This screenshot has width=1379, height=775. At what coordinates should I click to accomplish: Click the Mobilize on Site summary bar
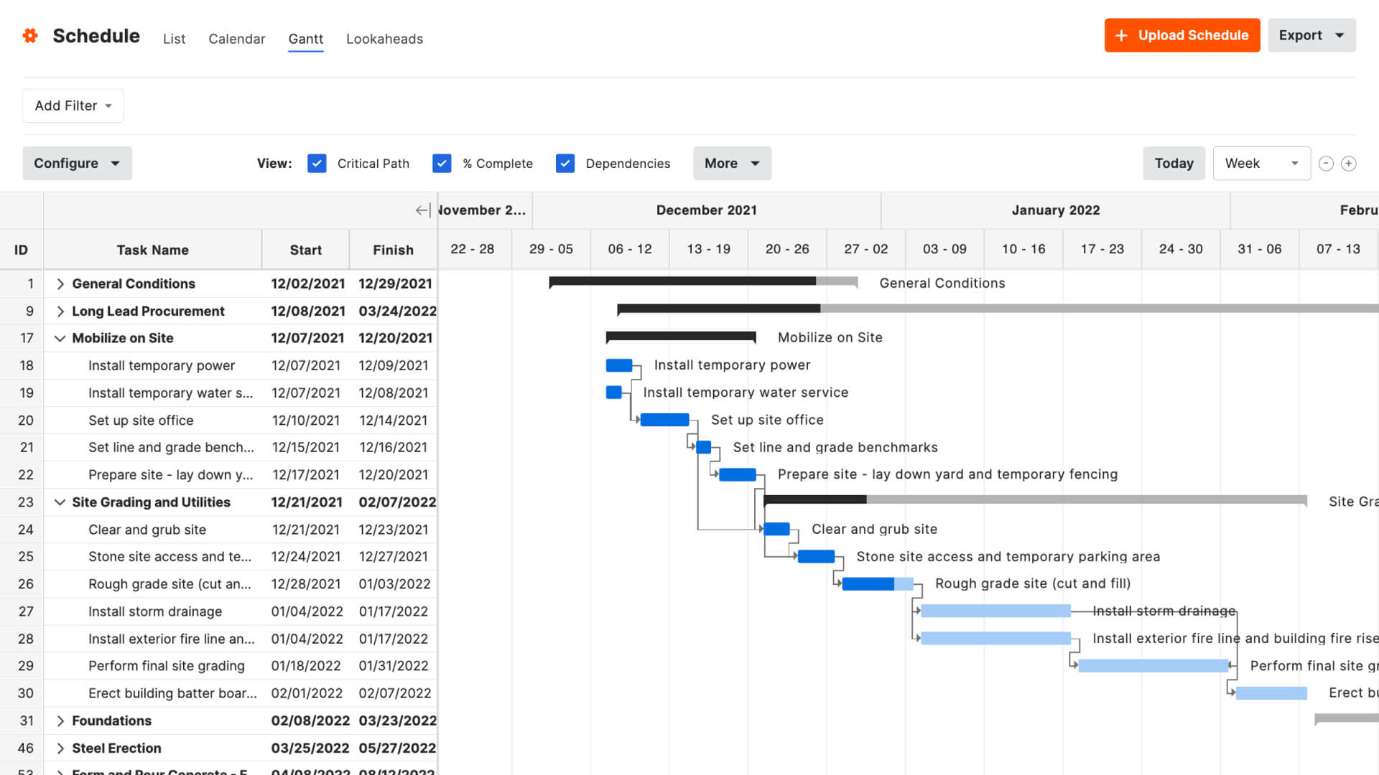(x=681, y=337)
